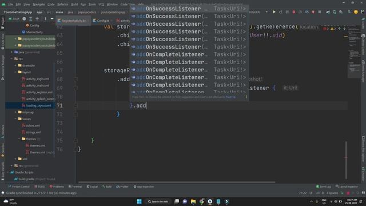Screen dimensions: 366x206
Task: Select Config object in project tree
Action: (33, 25)
